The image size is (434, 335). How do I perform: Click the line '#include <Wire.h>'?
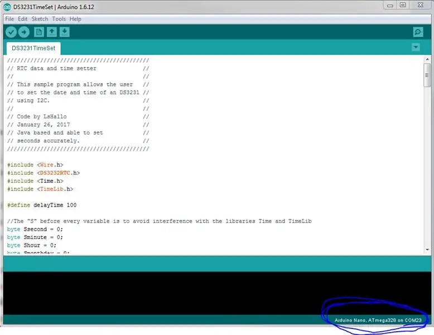tap(35, 165)
